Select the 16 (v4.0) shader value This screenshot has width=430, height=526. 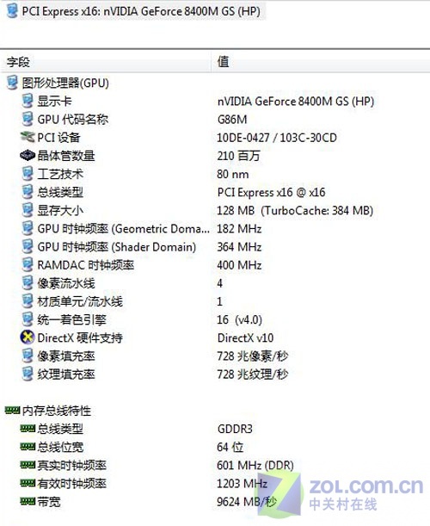point(239,319)
